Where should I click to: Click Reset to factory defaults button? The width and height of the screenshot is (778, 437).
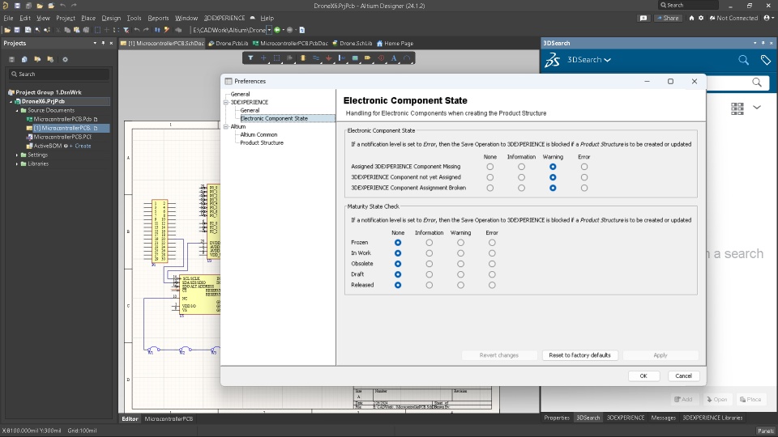[x=579, y=355]
